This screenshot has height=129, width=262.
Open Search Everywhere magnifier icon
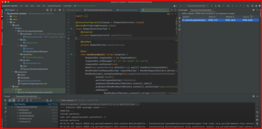coord(252,6)
